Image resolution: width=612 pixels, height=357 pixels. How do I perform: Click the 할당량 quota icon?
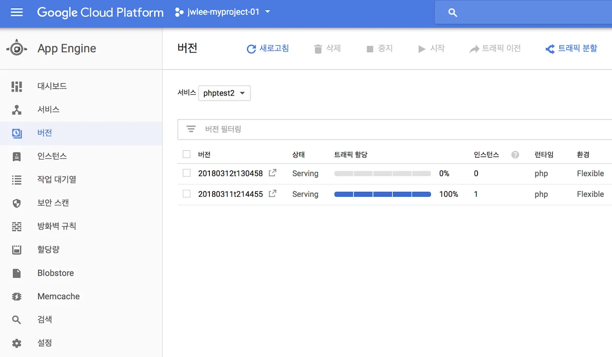click(17, 250)
